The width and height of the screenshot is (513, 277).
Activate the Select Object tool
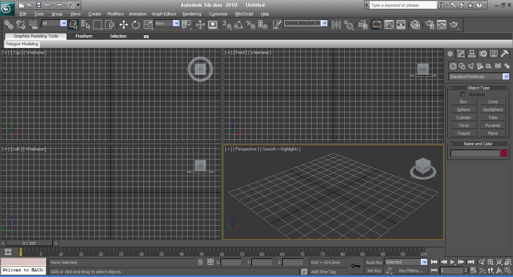(74, 25)
